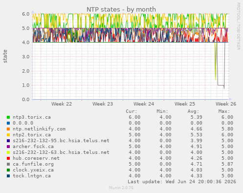Click the lime s216-232-132-63 legend swatch
Viewport: 243px width, 193px height.
(x=8, y=152)
